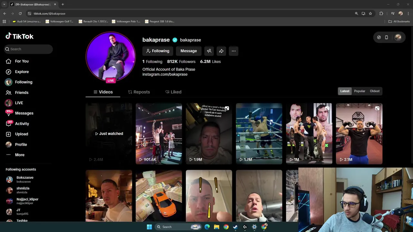Open your Profile from sidebar
413x232 pixels.
click(x=21, y=145)
